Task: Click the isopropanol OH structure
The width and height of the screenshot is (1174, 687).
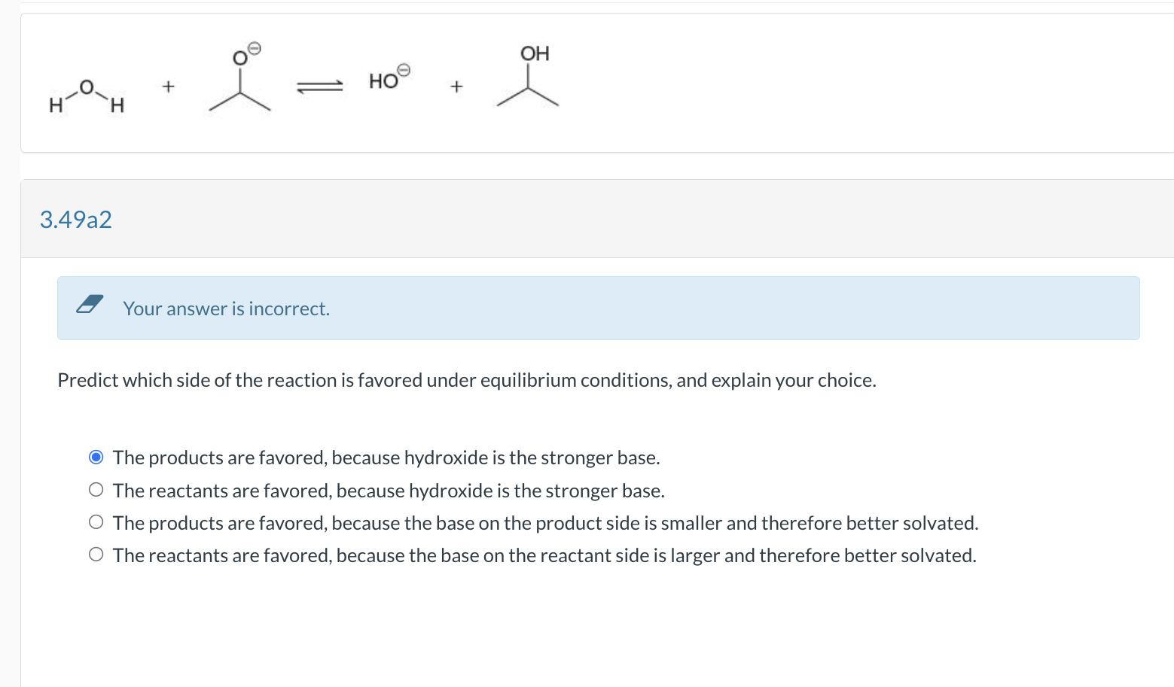Action: coord(528,75)
